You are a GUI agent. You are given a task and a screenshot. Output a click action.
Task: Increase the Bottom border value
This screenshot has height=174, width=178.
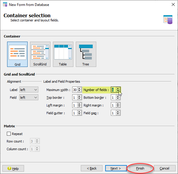coord(118,96)
